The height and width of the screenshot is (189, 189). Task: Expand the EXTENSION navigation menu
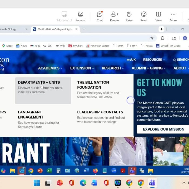point(82,68)
